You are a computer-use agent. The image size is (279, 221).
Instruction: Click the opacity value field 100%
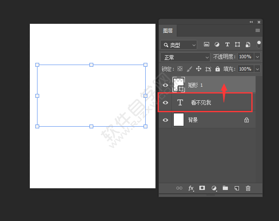[x=245, y=57]
